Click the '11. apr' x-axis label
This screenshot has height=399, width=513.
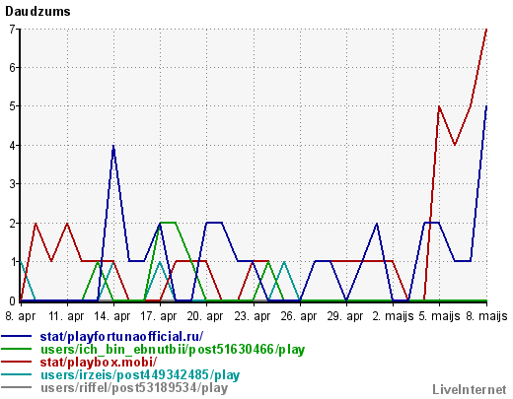pos(66,316)
